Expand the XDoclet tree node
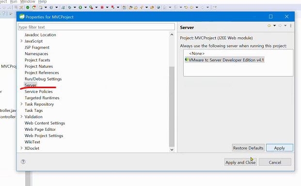301x186 pixels. 21,148
